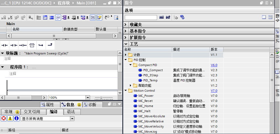Click the insert network toolbar icon
Image resolution: width=280 pixels, height=134 pixels.
(4, 17)
